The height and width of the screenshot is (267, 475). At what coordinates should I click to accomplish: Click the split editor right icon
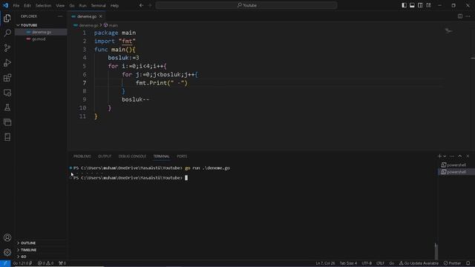[x=460, y=16]
